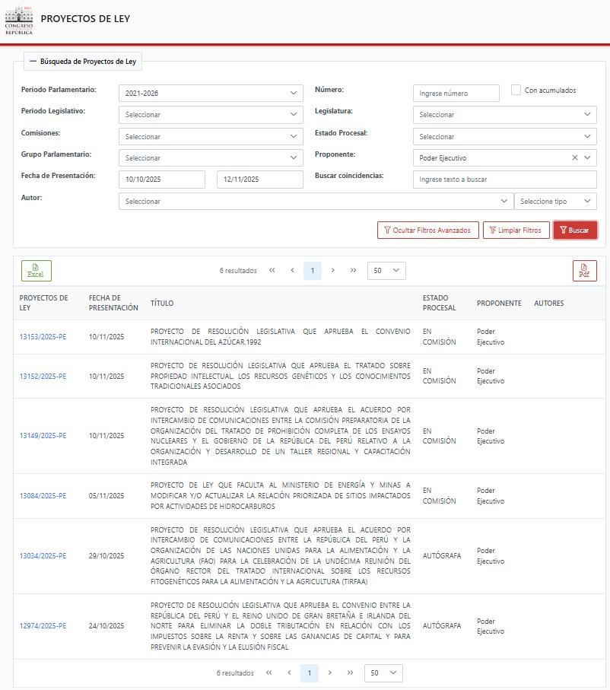Open the Comisiones dropdown
The image size is (610, 690).
tap(211, 137)
